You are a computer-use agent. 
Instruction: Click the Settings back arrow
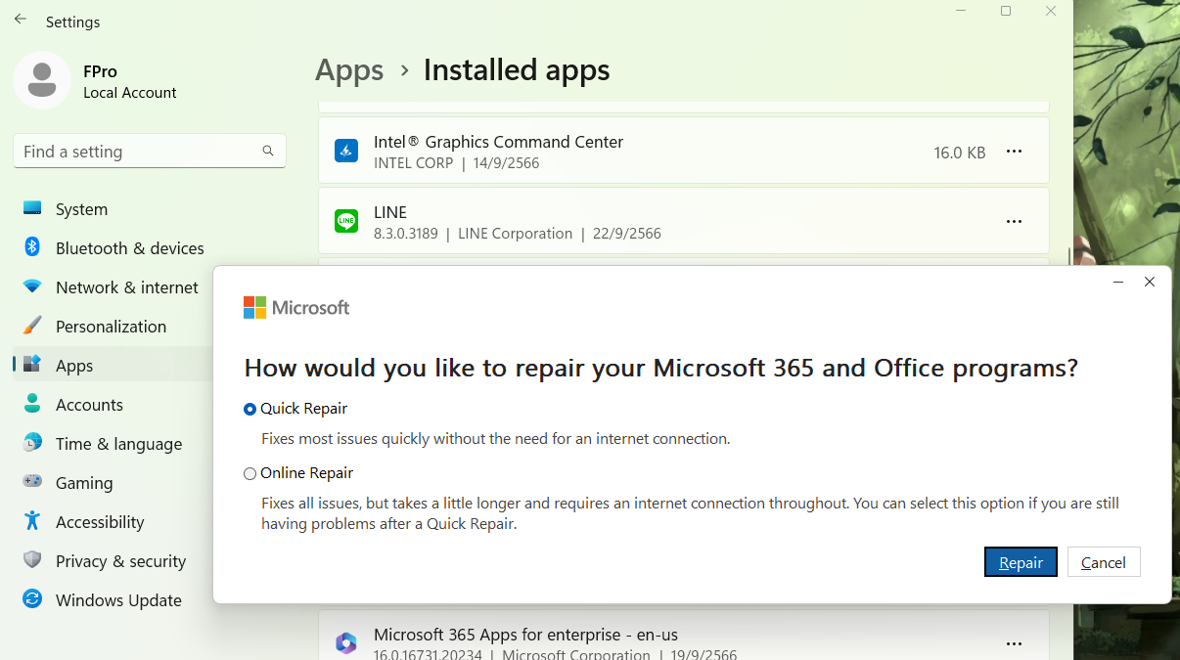21,21
